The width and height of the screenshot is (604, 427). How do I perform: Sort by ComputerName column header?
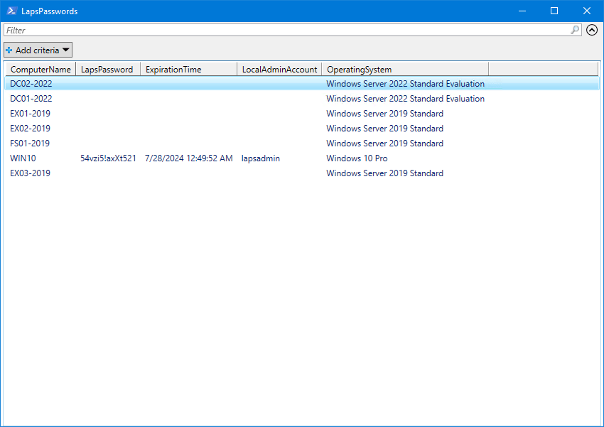41,70
